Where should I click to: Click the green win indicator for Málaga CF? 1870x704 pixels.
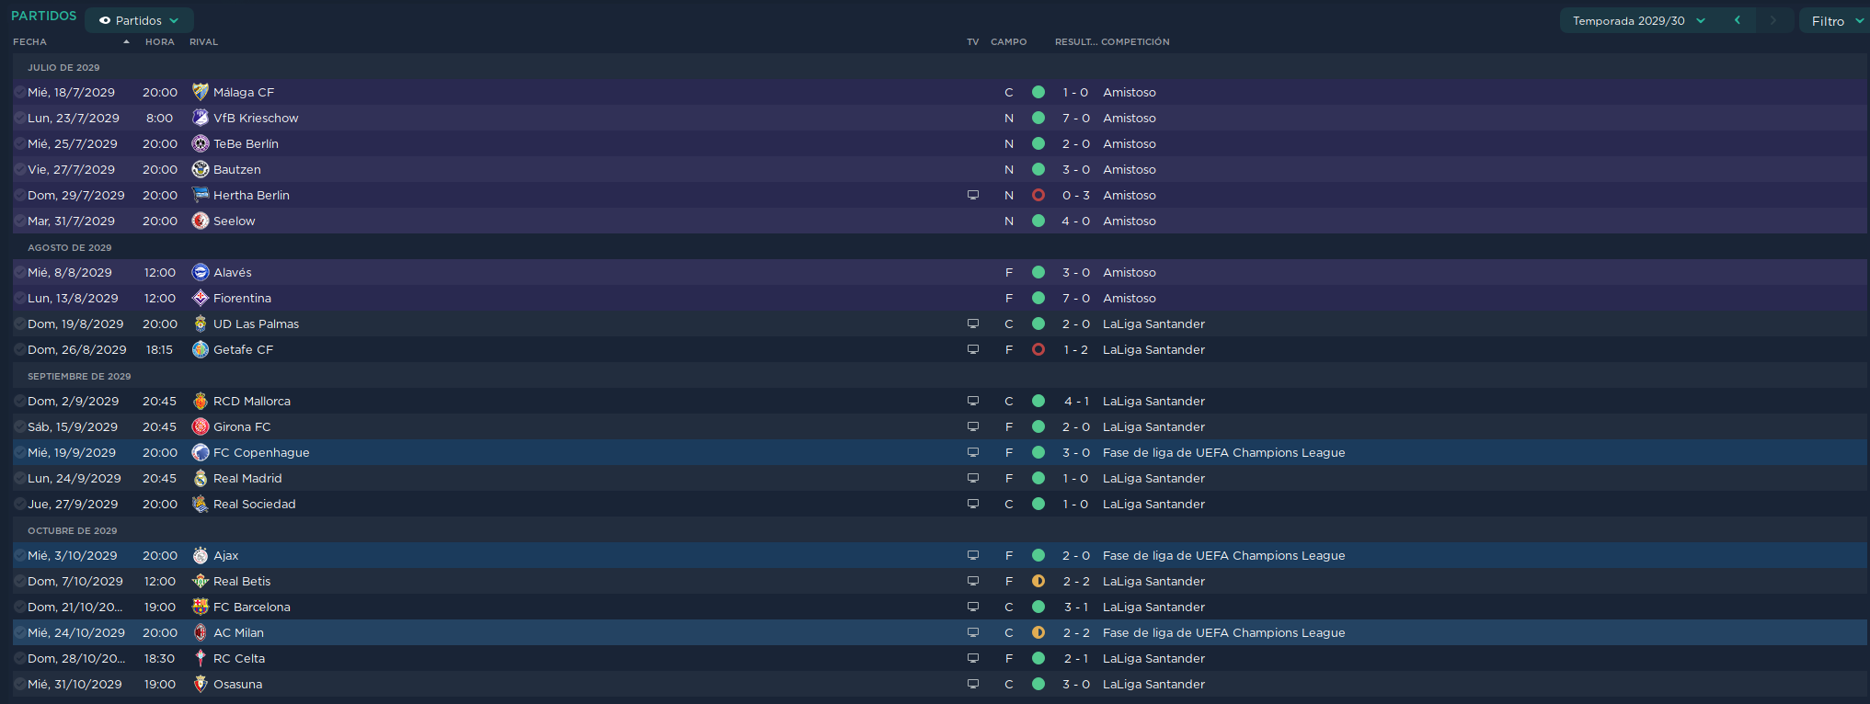click(x=1038, y=92)
